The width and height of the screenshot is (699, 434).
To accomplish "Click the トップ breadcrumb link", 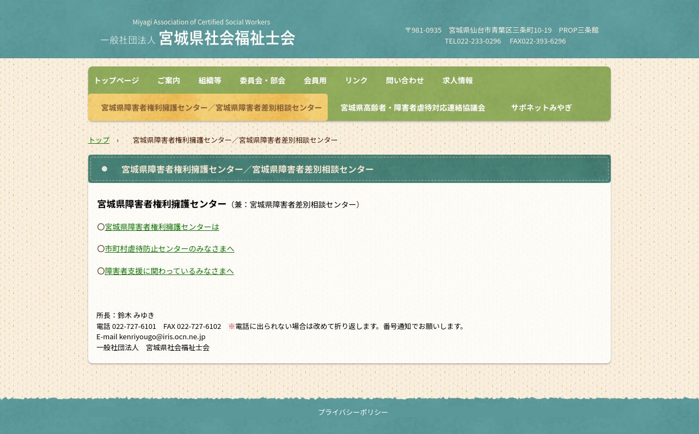I will [x=99, y=140].
